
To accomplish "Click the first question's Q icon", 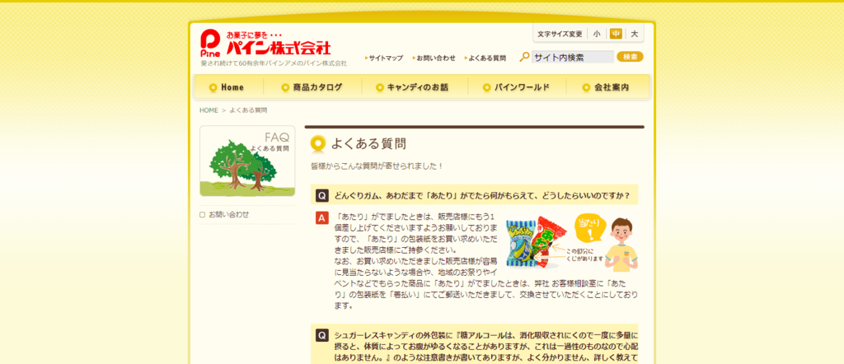I will click(322, 195).
